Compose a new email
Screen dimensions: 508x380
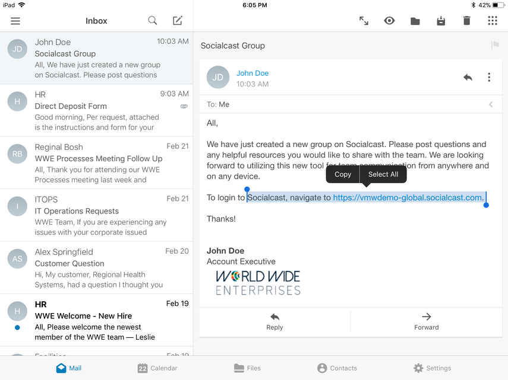177,21
